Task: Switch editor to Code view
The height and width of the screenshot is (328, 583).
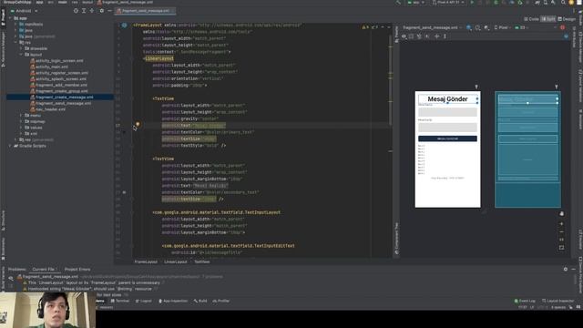Action: click(531, 19)
